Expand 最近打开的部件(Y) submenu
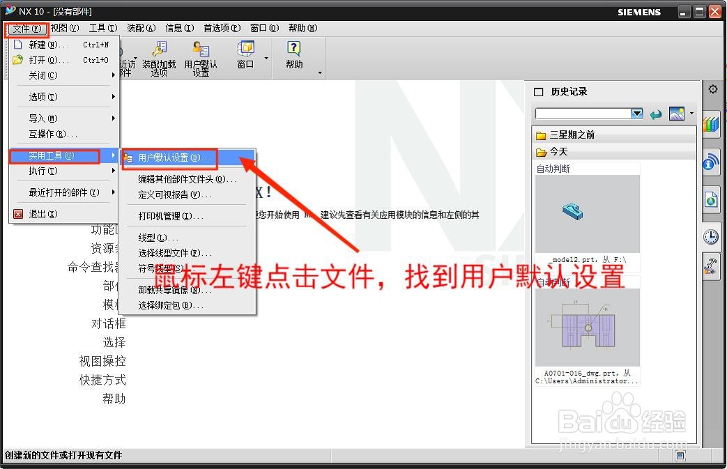The height and width of the screenshot is (469, 727). pyautogui.click(x=64, y=192)
